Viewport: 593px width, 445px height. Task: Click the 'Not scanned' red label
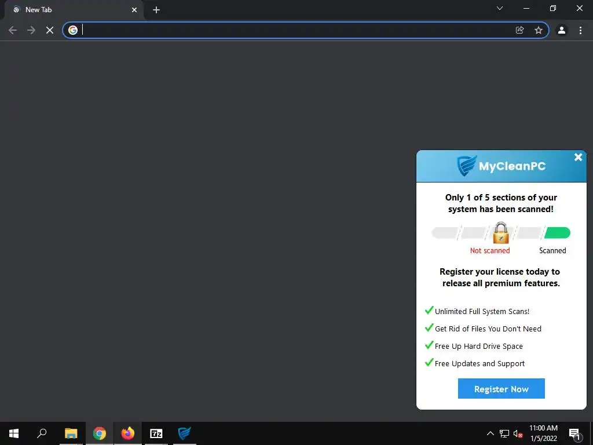(x=490, y=250)
